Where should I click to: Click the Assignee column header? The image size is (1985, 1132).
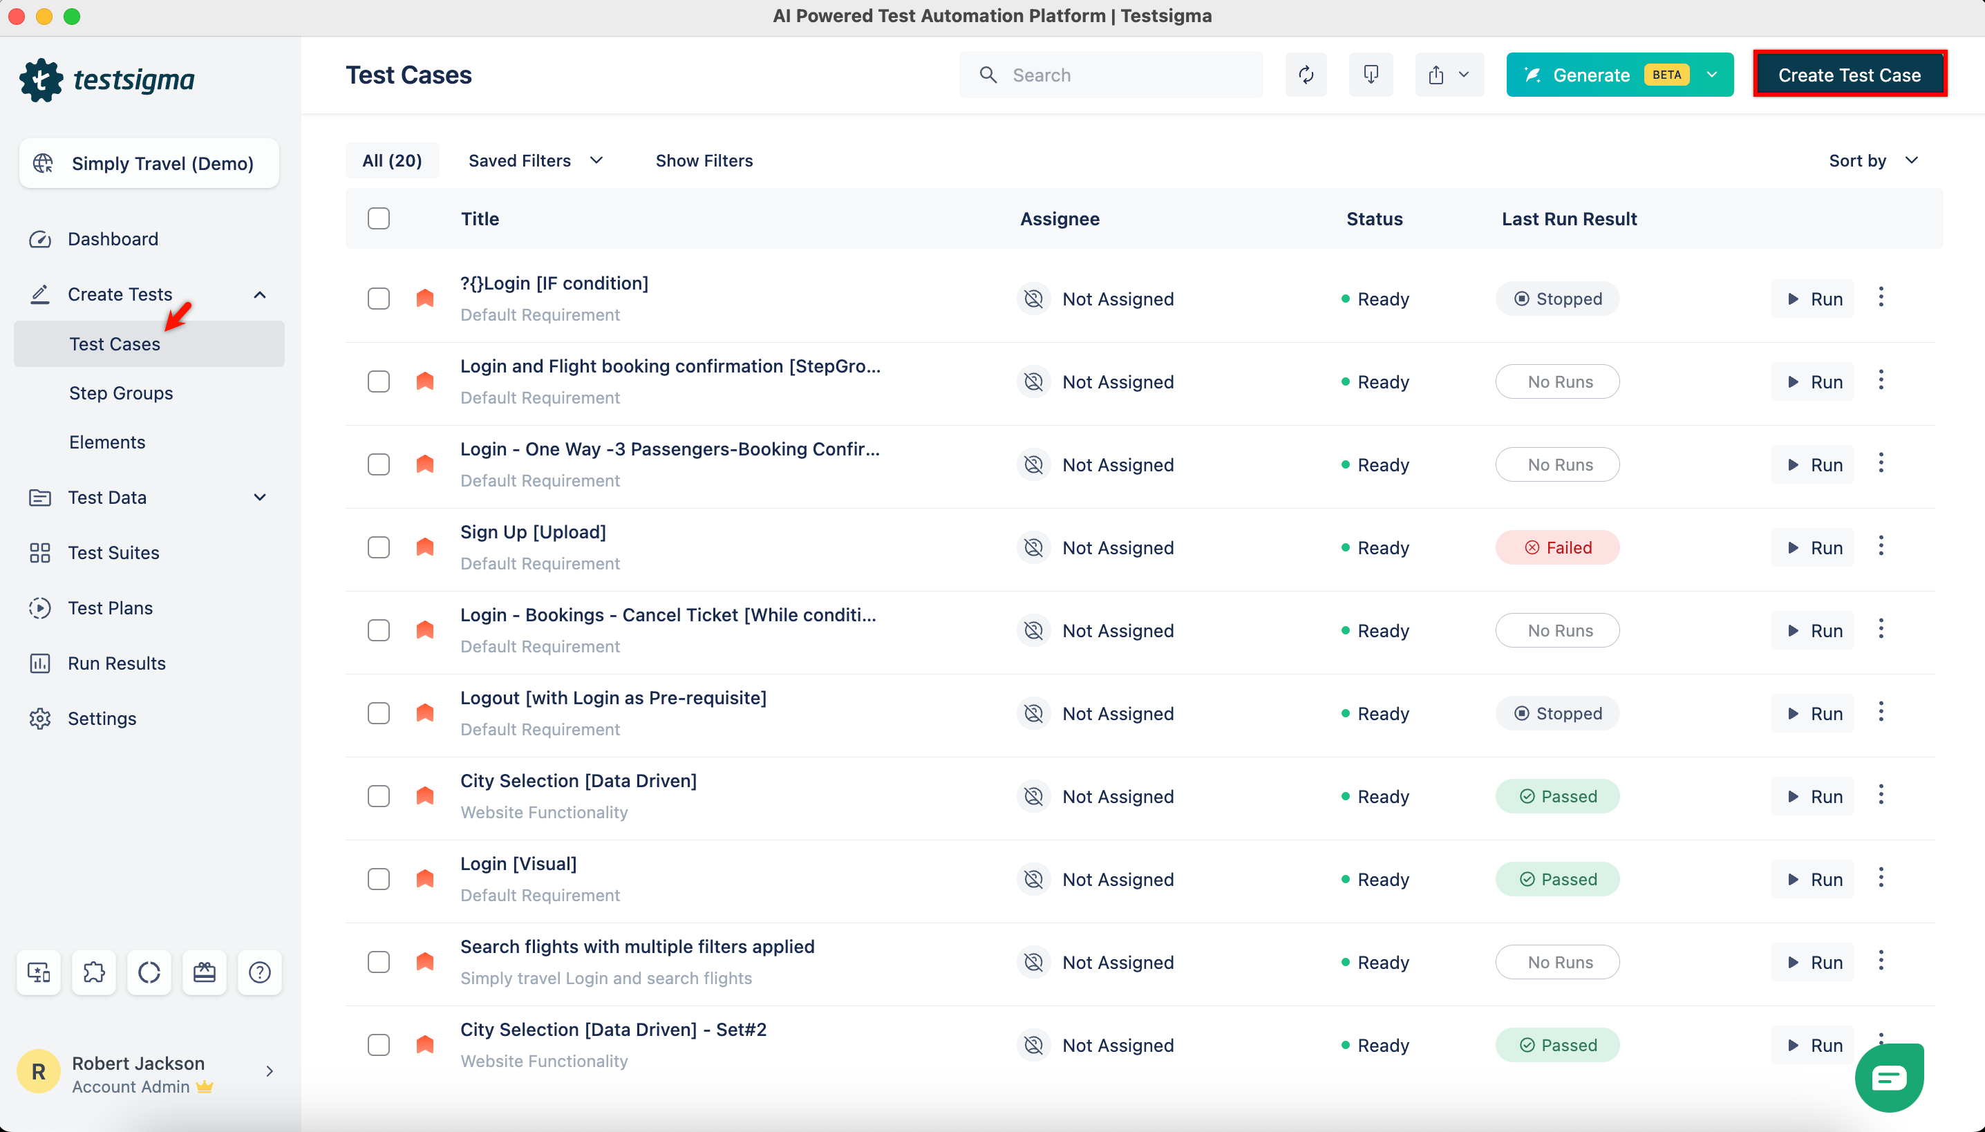[1060, 218]
